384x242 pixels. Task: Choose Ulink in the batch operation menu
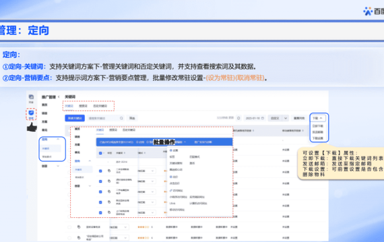click(x=172, y=204)
